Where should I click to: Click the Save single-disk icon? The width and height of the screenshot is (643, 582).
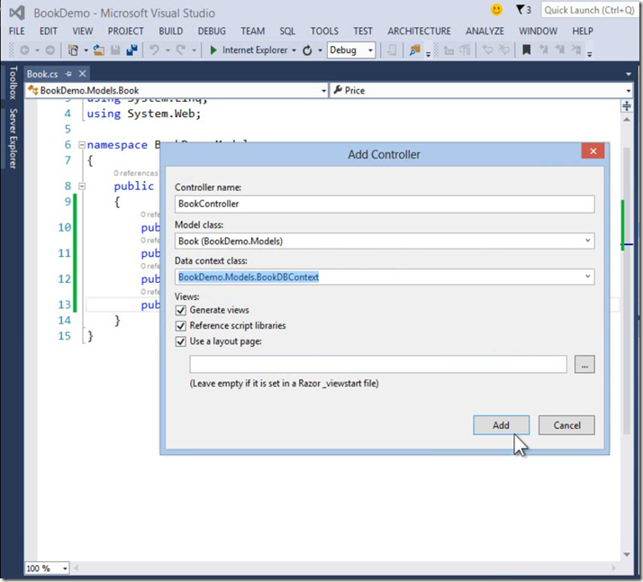click(x=115, y=50)
